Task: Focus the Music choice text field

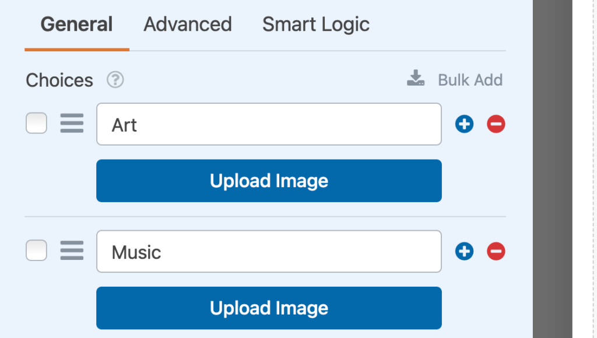Action: point(269,251)
